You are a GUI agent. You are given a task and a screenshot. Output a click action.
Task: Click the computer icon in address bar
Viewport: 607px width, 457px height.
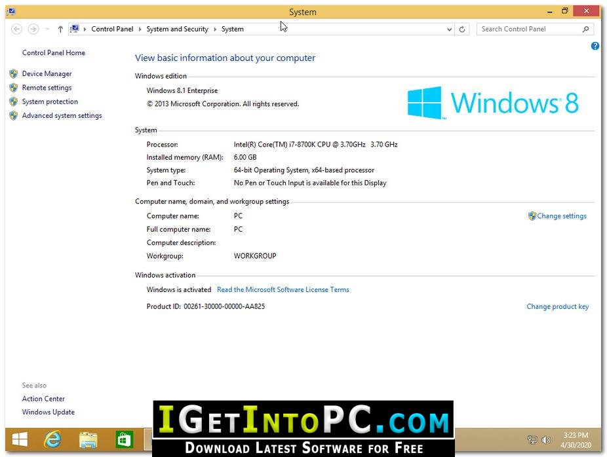pos(75,29)
